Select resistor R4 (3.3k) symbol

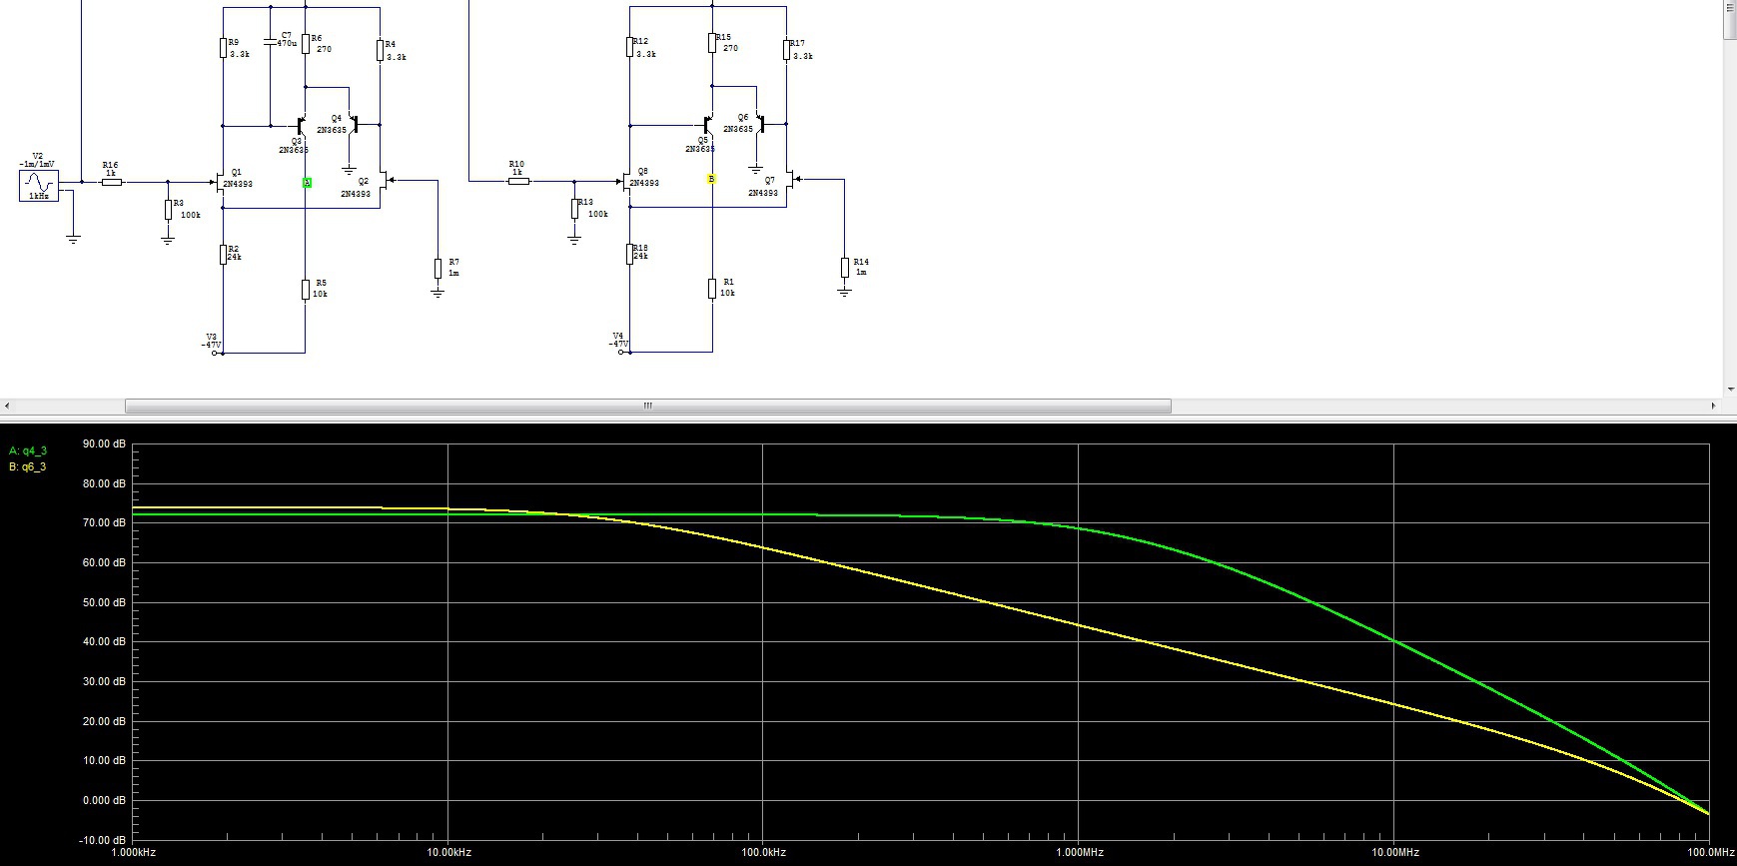point(381,50)
